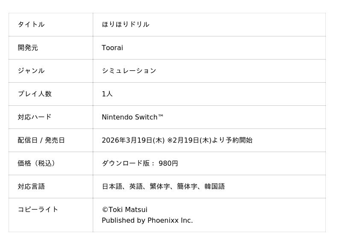
Task: Click the 2026年3月19日(木) release date
Action: coord(133,140)
